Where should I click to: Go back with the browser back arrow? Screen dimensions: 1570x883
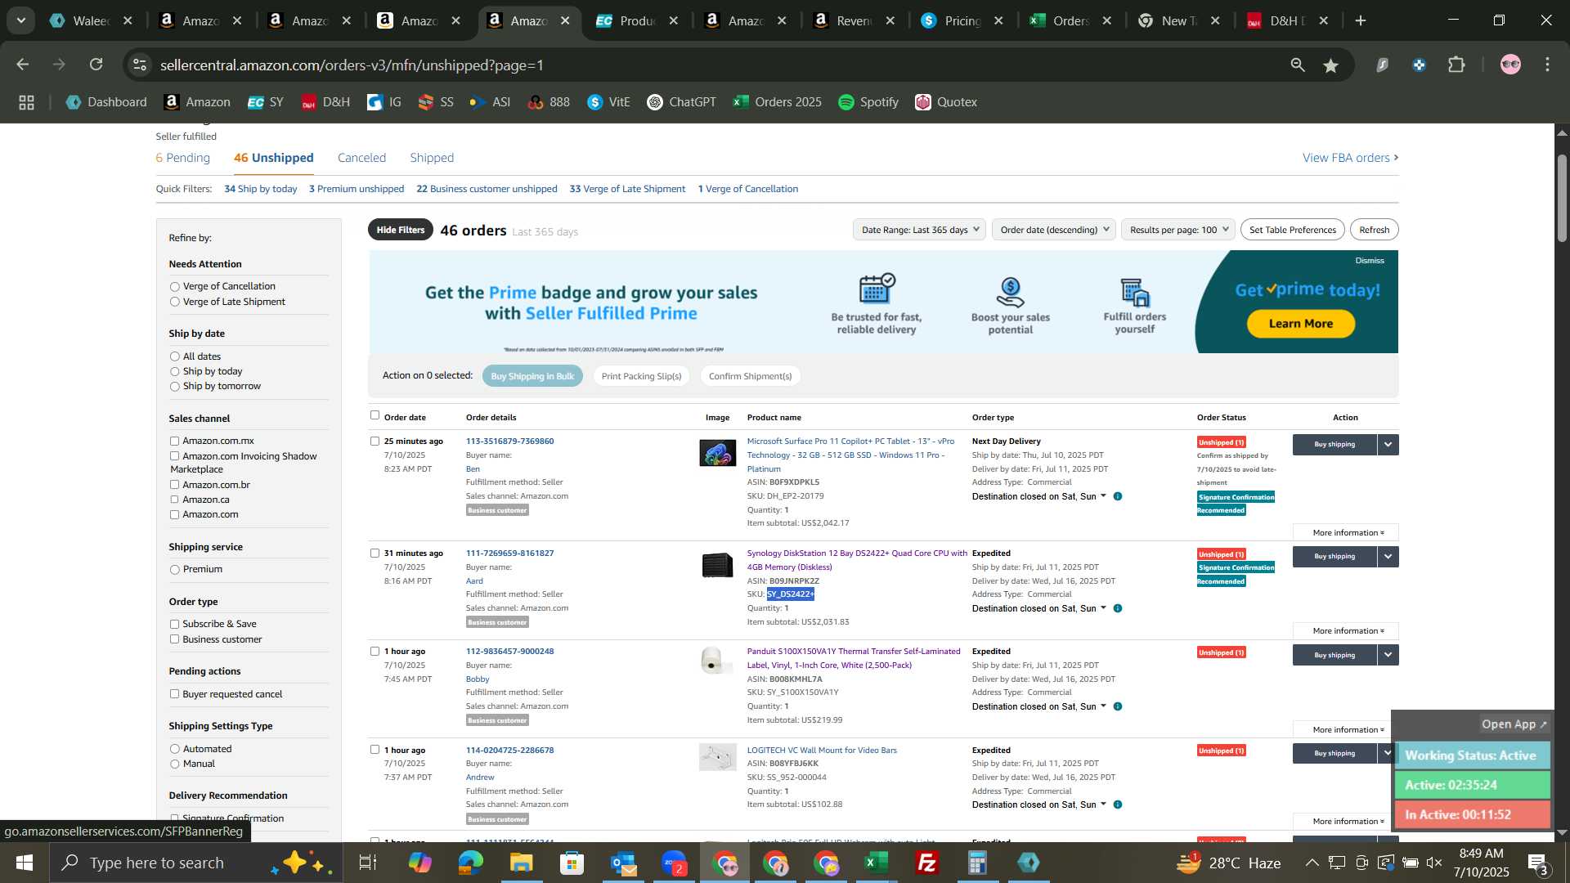coord(23,65)
